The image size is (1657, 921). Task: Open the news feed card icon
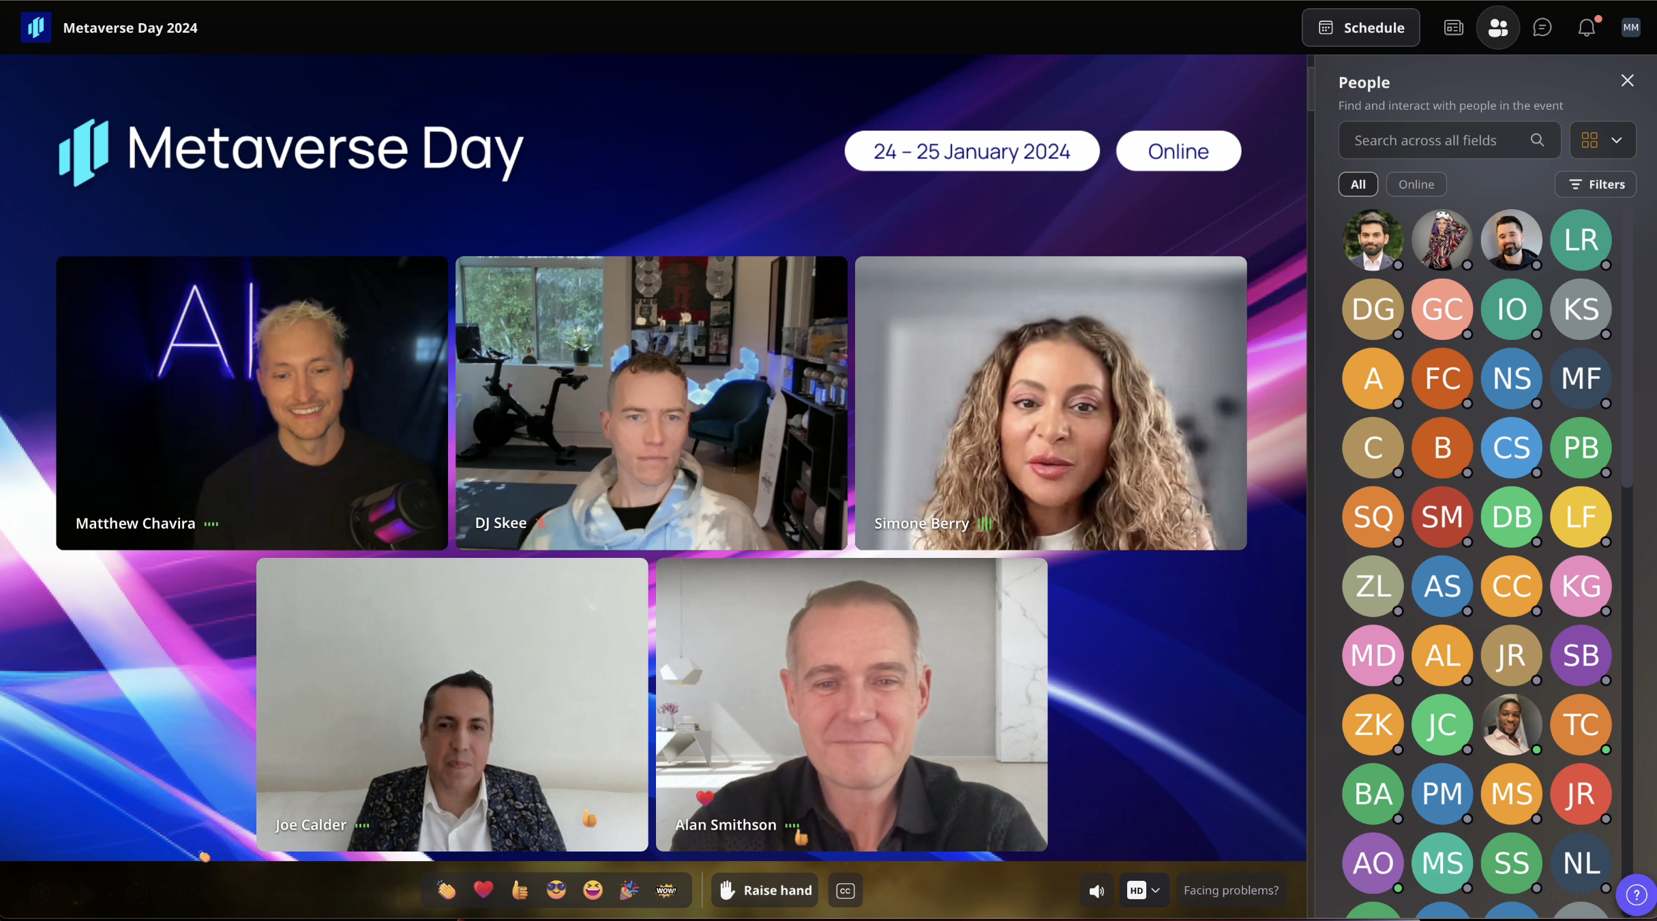[x=1453, y=28]
